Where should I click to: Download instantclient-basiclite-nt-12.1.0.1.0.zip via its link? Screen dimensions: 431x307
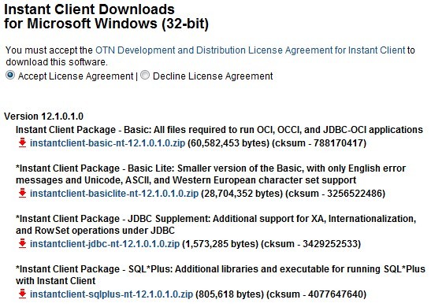click(x=114, y=194)
